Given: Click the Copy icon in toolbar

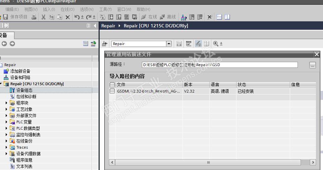Looking at the screenshot, I should [52, 17].
